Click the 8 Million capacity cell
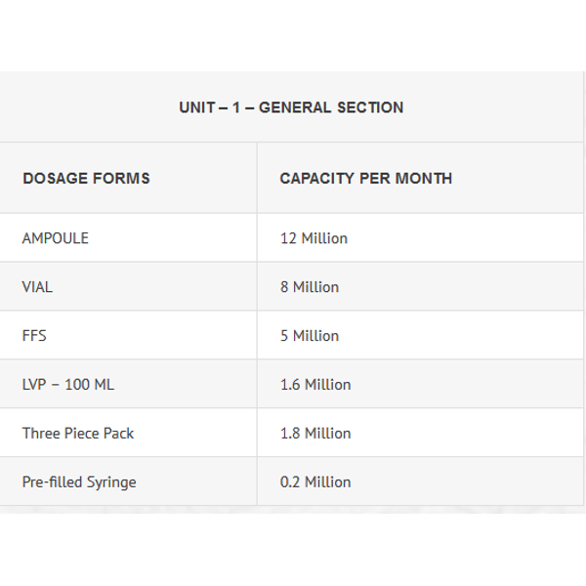Screen dimensions: 586x586 point(310,287)
